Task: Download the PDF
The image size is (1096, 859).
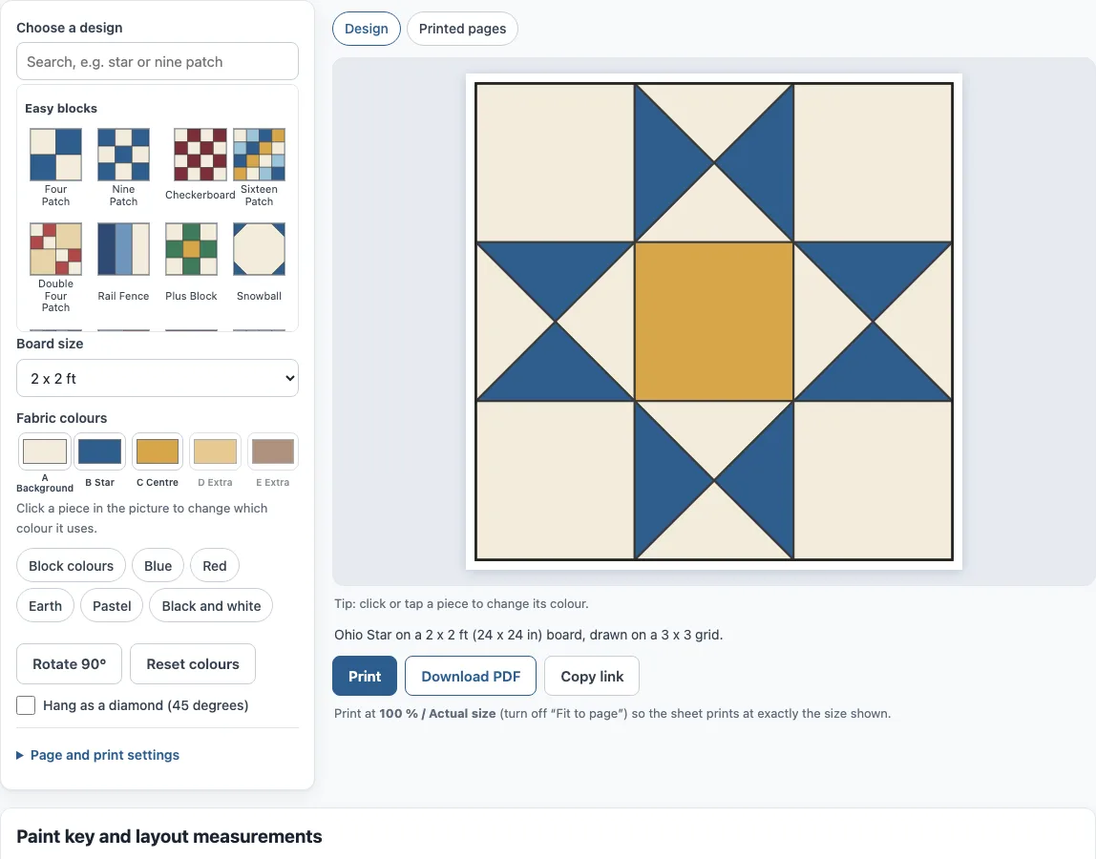Action: click(x=471, y=676)
